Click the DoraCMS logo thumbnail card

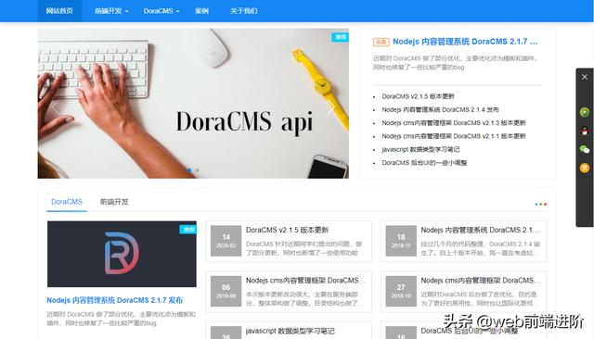(122, 254)
